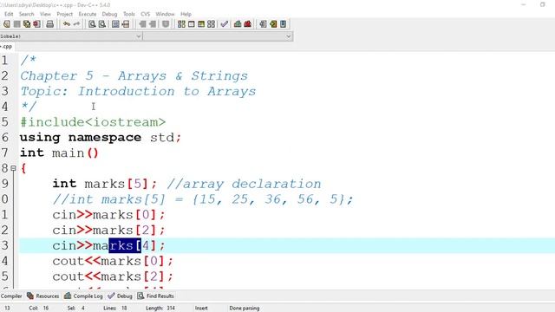The width and height of the screenshot is (555, 312).
Task: Open the Edit menu
Action: pyautogui.click(x=9, y=14)
